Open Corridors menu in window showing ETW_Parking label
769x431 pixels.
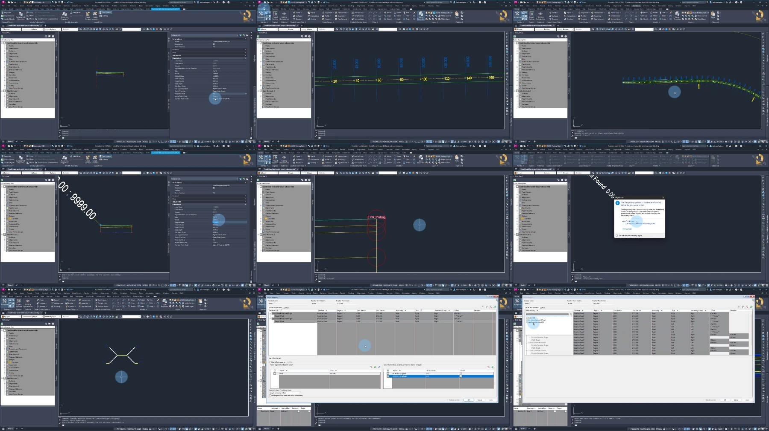point(380,149)
